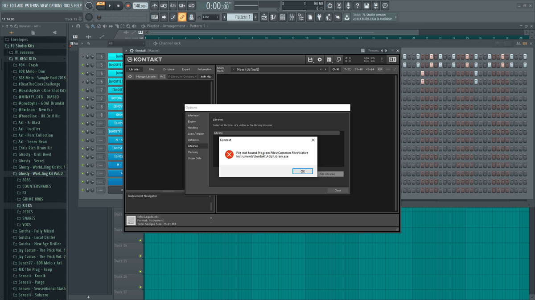Open Kontakt's gear options icon
Viewport: 535px width, 300px height.
[x=320, y=60]
